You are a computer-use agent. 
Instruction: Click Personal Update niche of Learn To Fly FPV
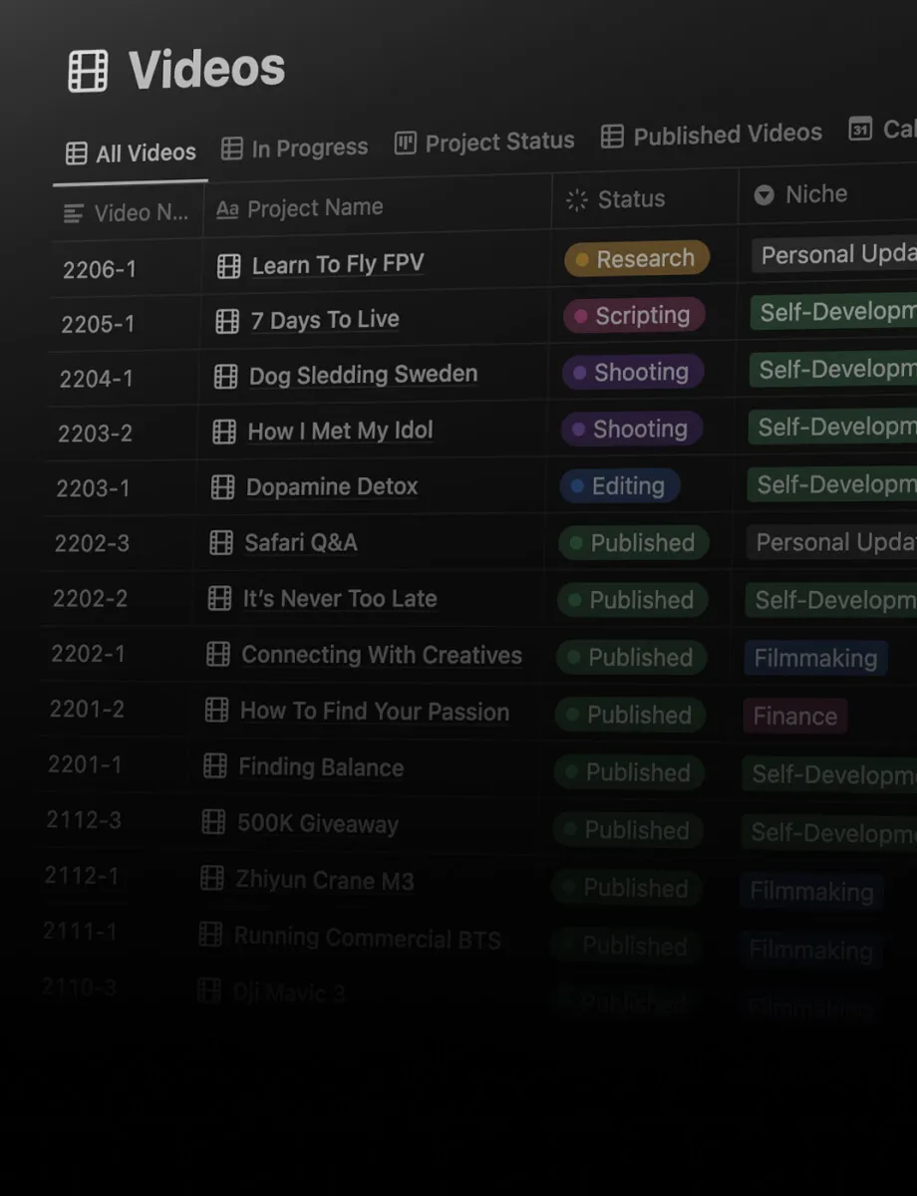click(x=834, y=254)
